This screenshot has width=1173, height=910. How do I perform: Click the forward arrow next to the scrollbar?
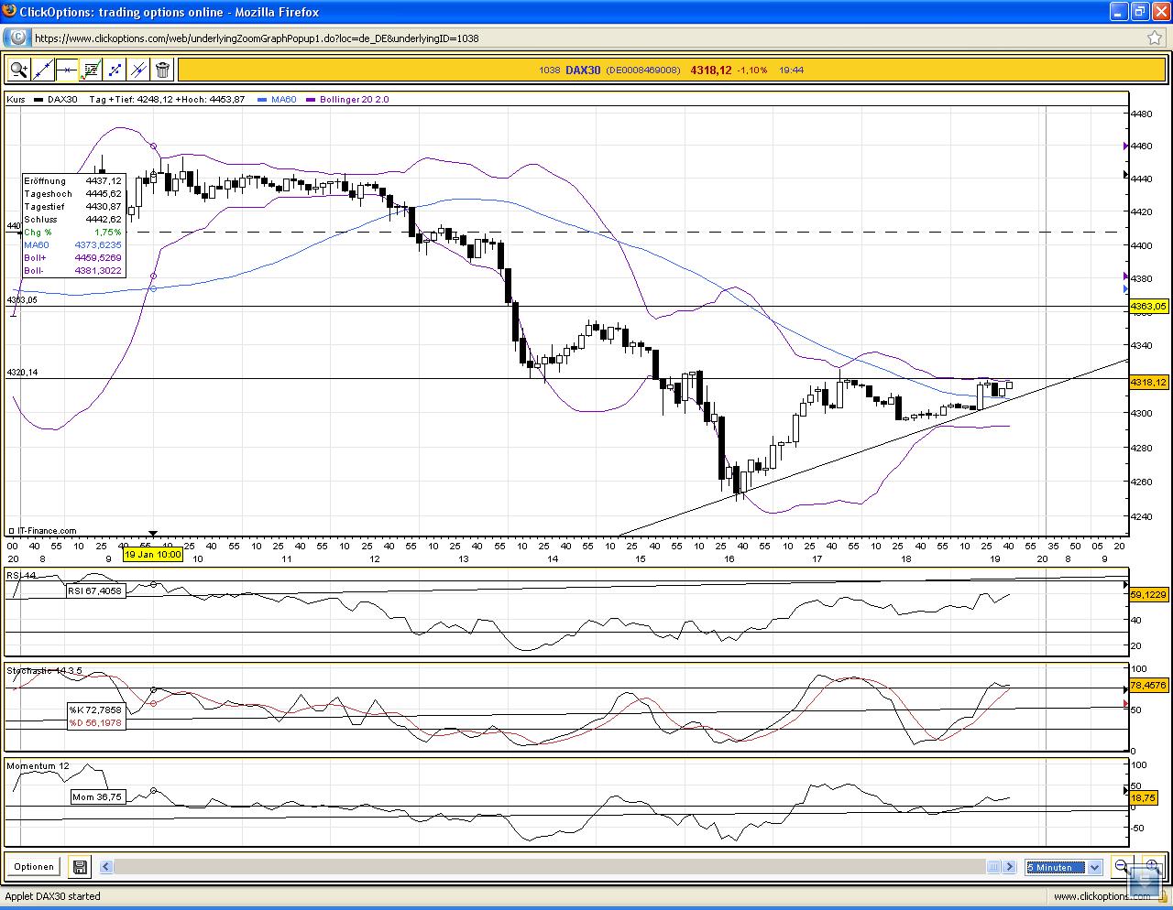1009,866
